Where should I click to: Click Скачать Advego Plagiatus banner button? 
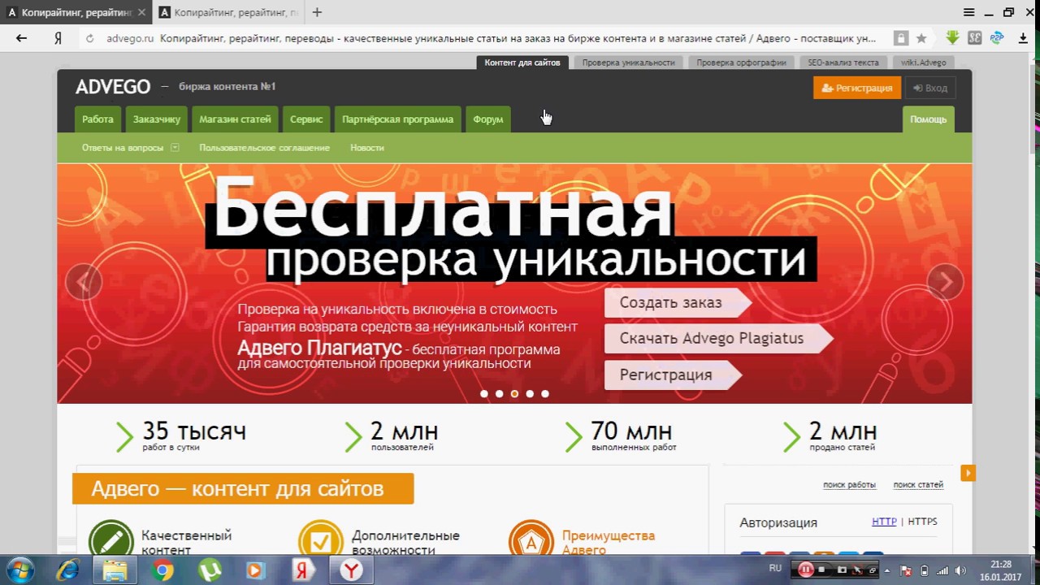[719, 339]
